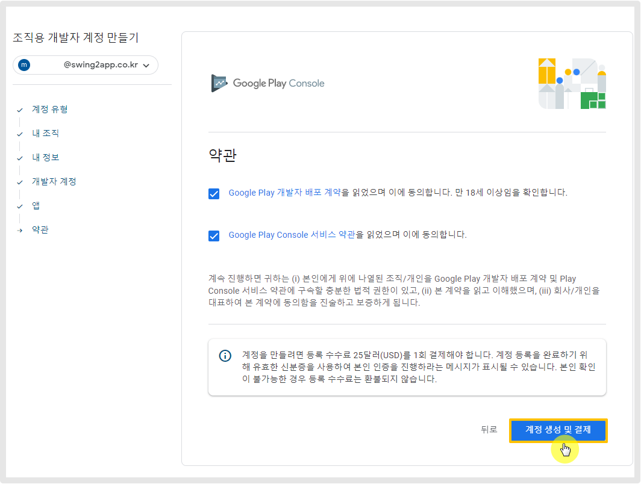Go to the 계정 유형 step
Image resolution: width=641 pixels, height=484 pixels.
[x=50, y=110]
